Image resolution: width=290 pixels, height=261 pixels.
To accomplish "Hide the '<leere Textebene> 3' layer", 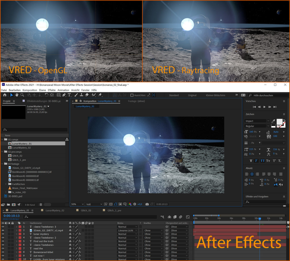I will 3,227.
